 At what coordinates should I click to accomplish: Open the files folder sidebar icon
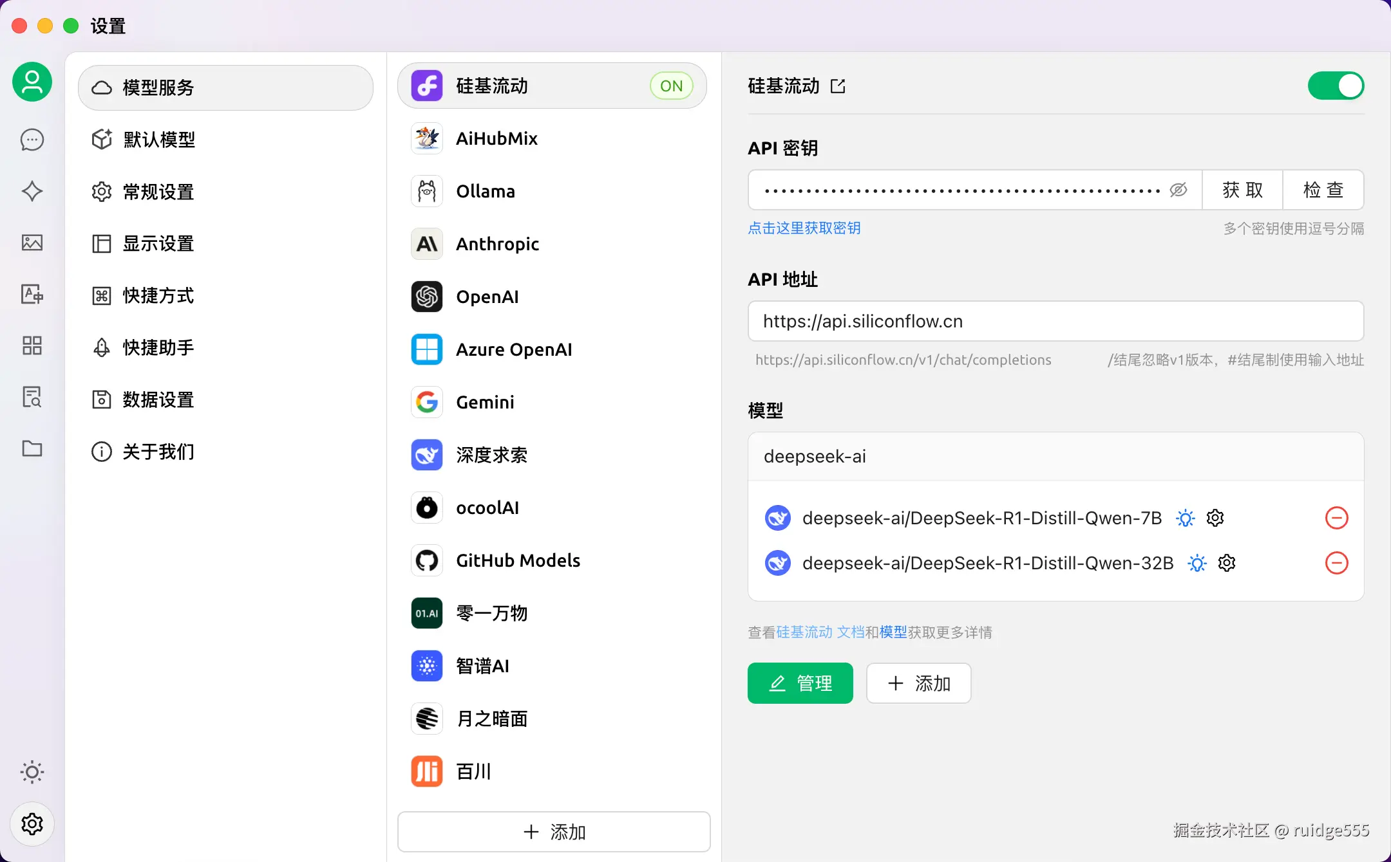click(x=32, y=448)
